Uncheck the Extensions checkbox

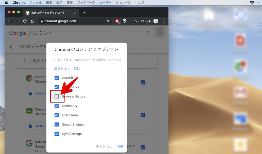point(57,115)
